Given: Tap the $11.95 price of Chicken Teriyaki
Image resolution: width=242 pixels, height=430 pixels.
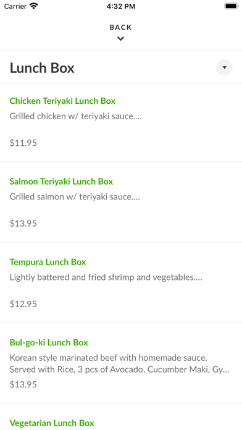Looking at the screenshot, I should (23, 143).
